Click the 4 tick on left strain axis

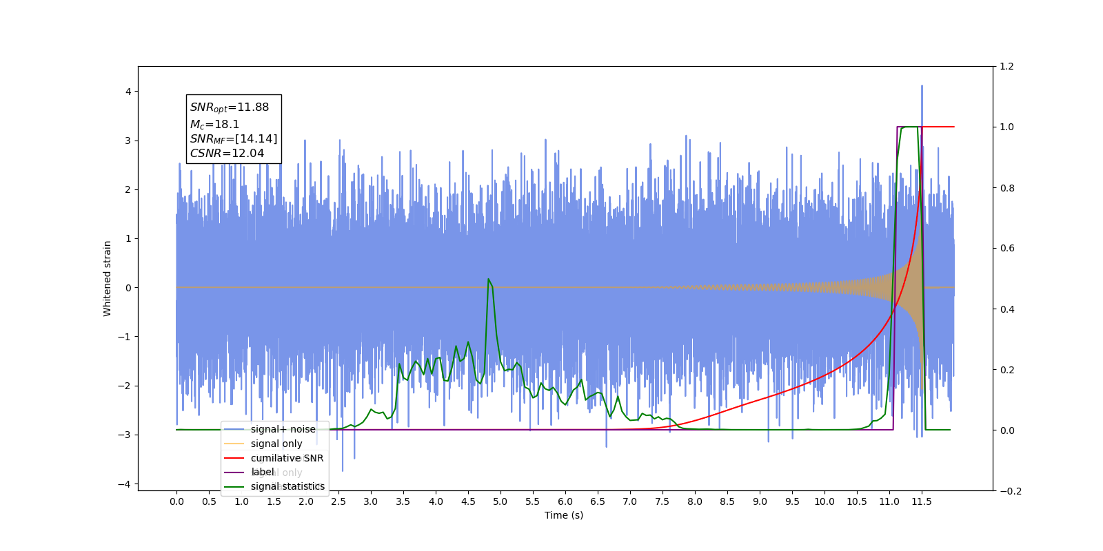coord(128,92)
